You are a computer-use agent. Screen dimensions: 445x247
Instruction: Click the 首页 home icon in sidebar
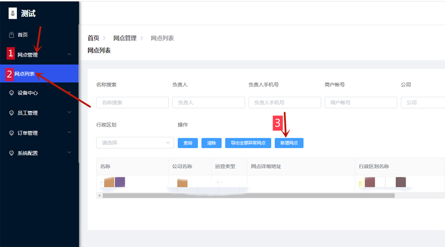click(x=11, y=35)
